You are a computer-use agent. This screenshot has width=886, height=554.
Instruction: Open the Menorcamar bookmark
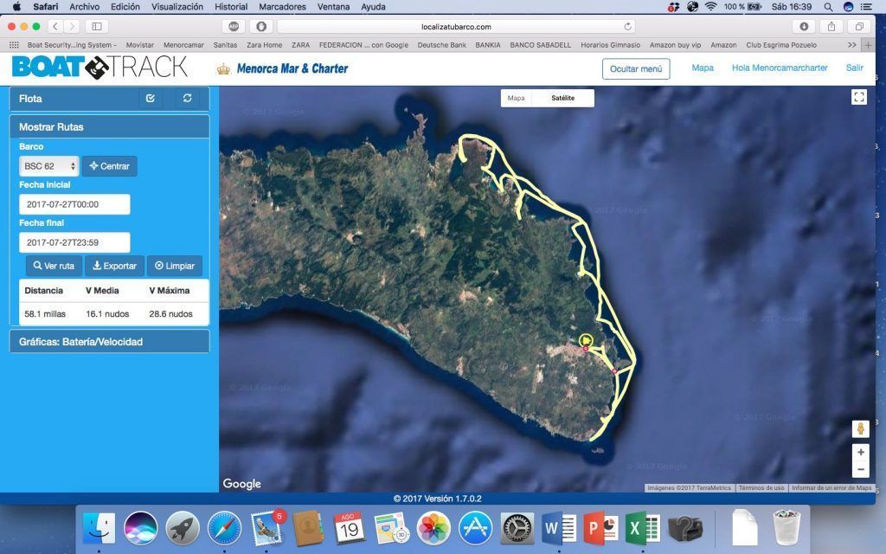(x=183, y=45)
